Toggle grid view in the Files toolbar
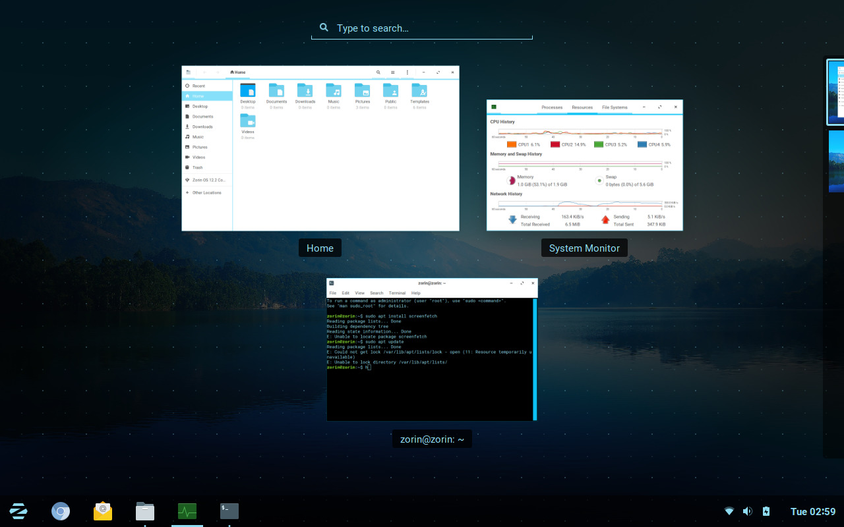Viewport: 844px width, 527px height. [x=392, y=72]
